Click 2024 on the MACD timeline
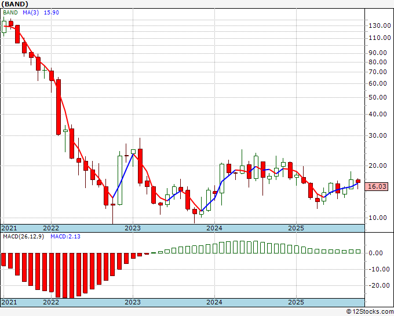Screen dimensions: 394x316 tap(214, 302)
